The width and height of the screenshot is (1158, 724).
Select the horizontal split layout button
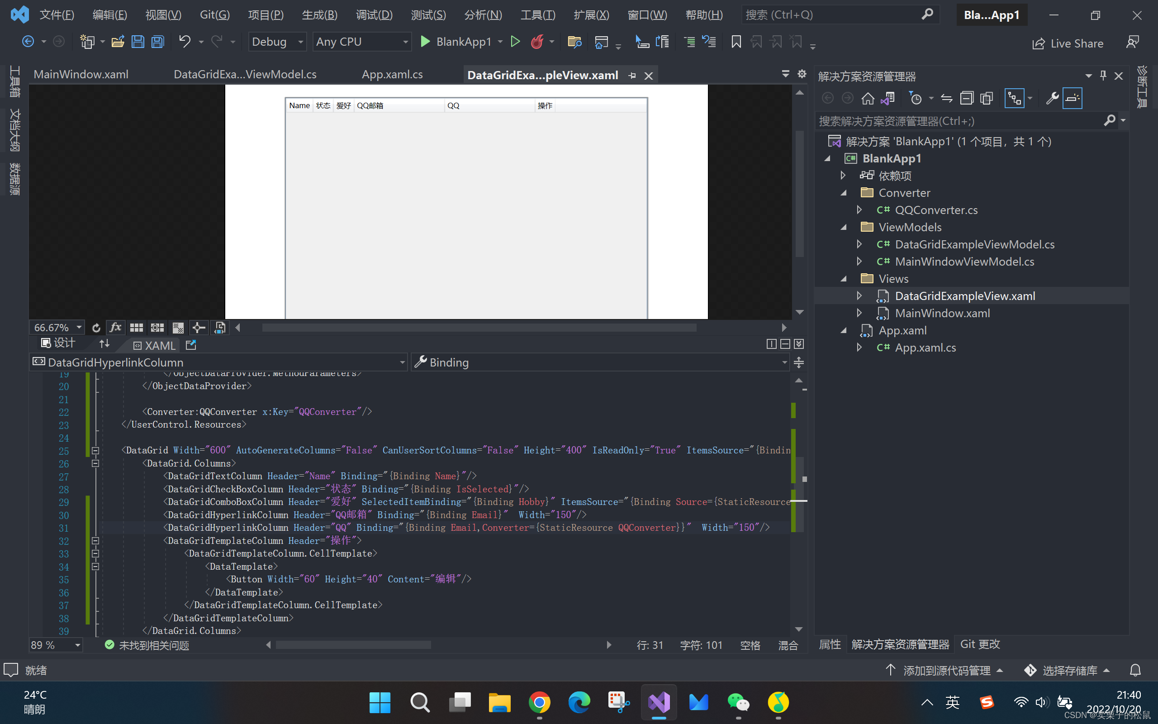[x=785, y=344]
